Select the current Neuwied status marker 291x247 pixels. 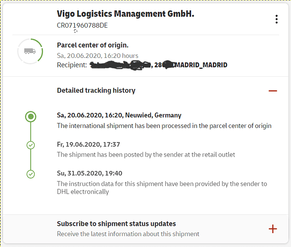tap(31, 116)
